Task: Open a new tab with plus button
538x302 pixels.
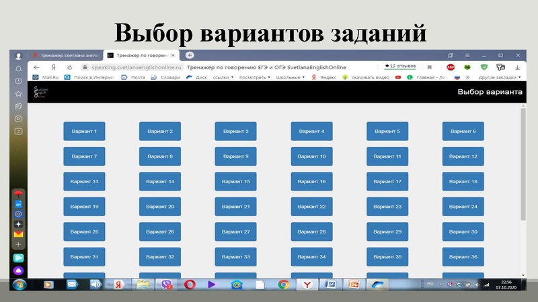Action: (x=190, y=55)
